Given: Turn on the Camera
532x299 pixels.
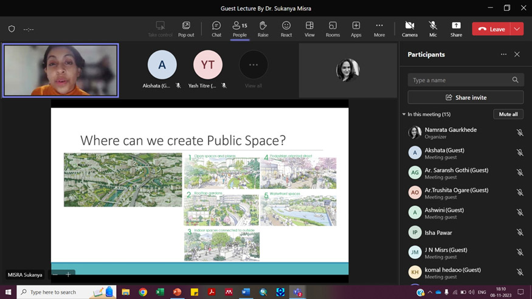Looking at the screenshot, I should click(x=409, y=29).
